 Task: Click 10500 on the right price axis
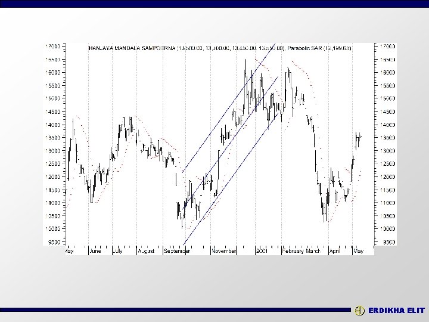387,216
